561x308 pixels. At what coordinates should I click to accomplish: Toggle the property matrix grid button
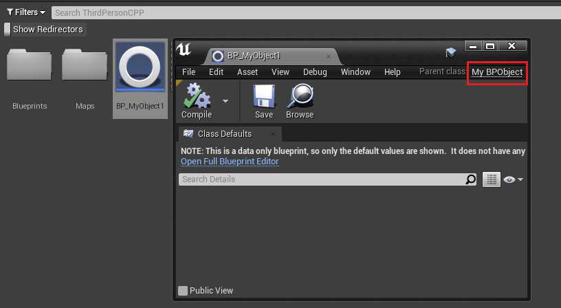pyautogui.click(x=492, y=179)
